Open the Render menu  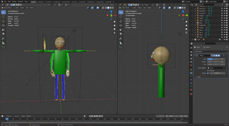14,2
